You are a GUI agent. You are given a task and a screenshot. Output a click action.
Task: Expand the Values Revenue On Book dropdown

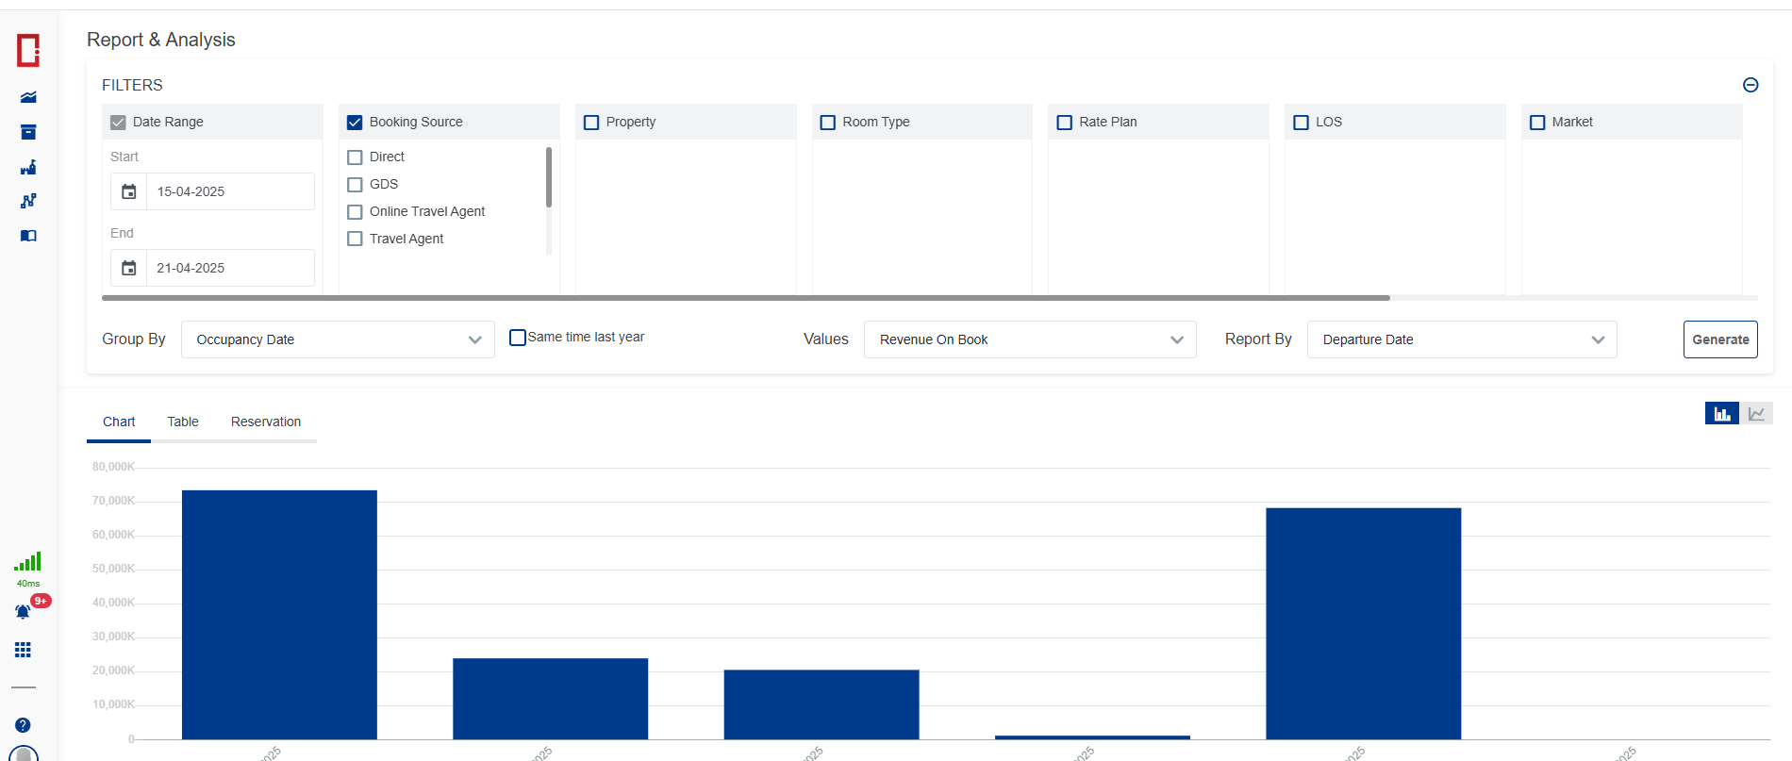pyautogui.click(x=1030, y=339)
